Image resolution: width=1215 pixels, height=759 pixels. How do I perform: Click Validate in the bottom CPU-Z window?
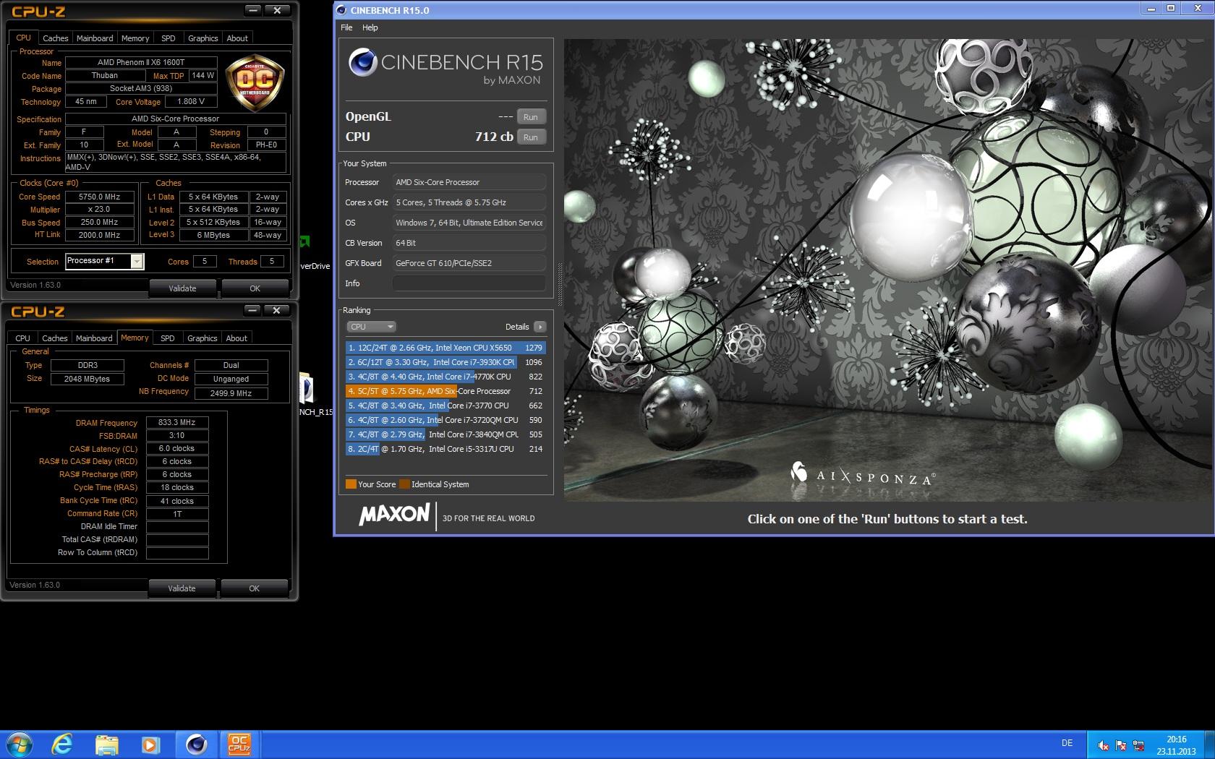click(182, 588)
